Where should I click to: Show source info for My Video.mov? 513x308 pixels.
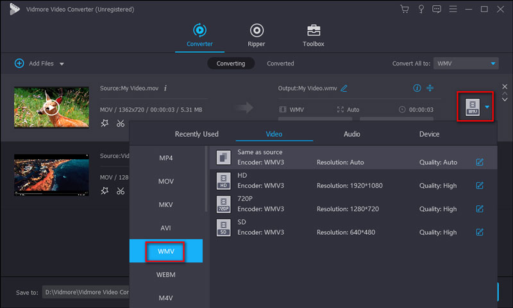tap(165, 88)
